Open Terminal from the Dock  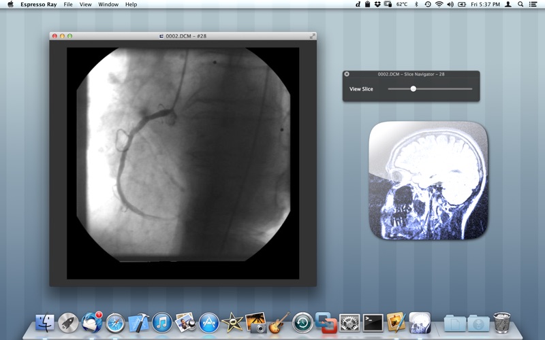tap(373, 323)
